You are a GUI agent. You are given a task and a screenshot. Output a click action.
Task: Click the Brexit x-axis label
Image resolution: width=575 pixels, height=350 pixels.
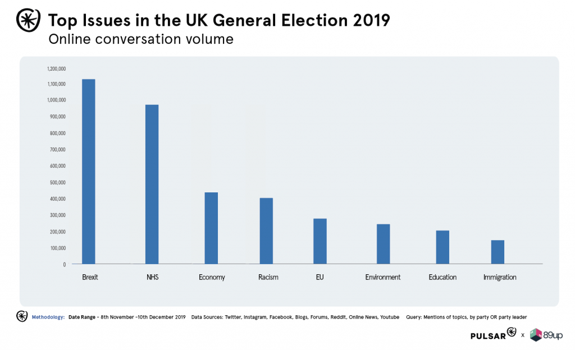coord(90,277)
